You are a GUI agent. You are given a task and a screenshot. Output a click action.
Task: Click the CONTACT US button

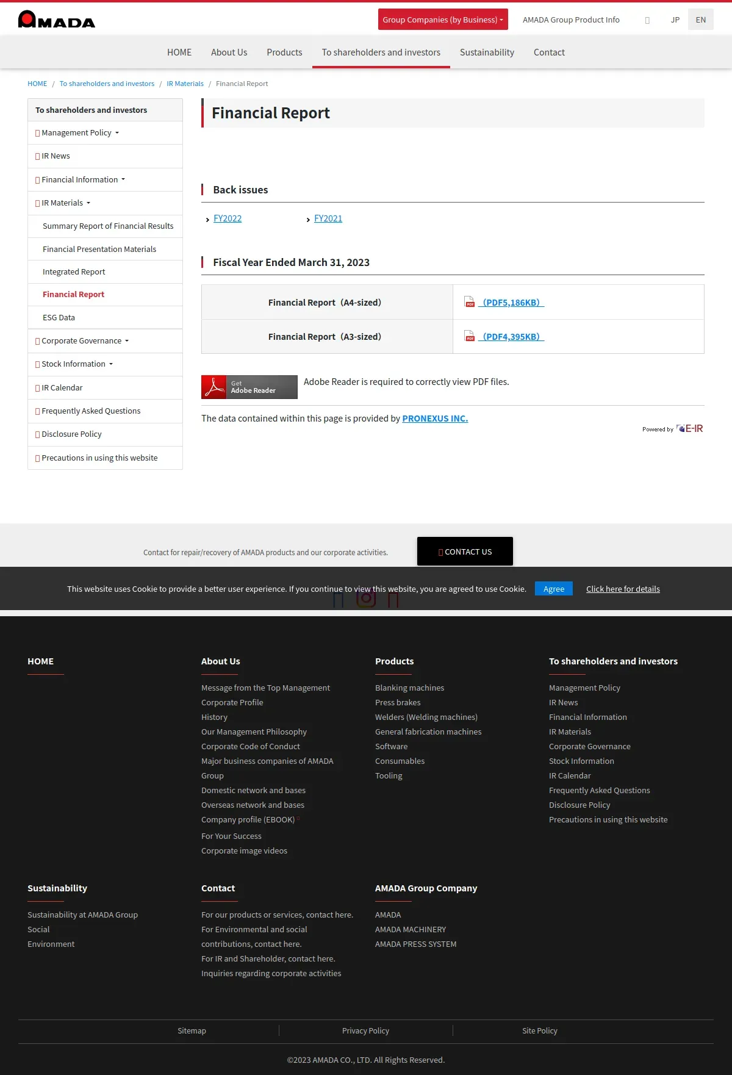click(465, 552)
